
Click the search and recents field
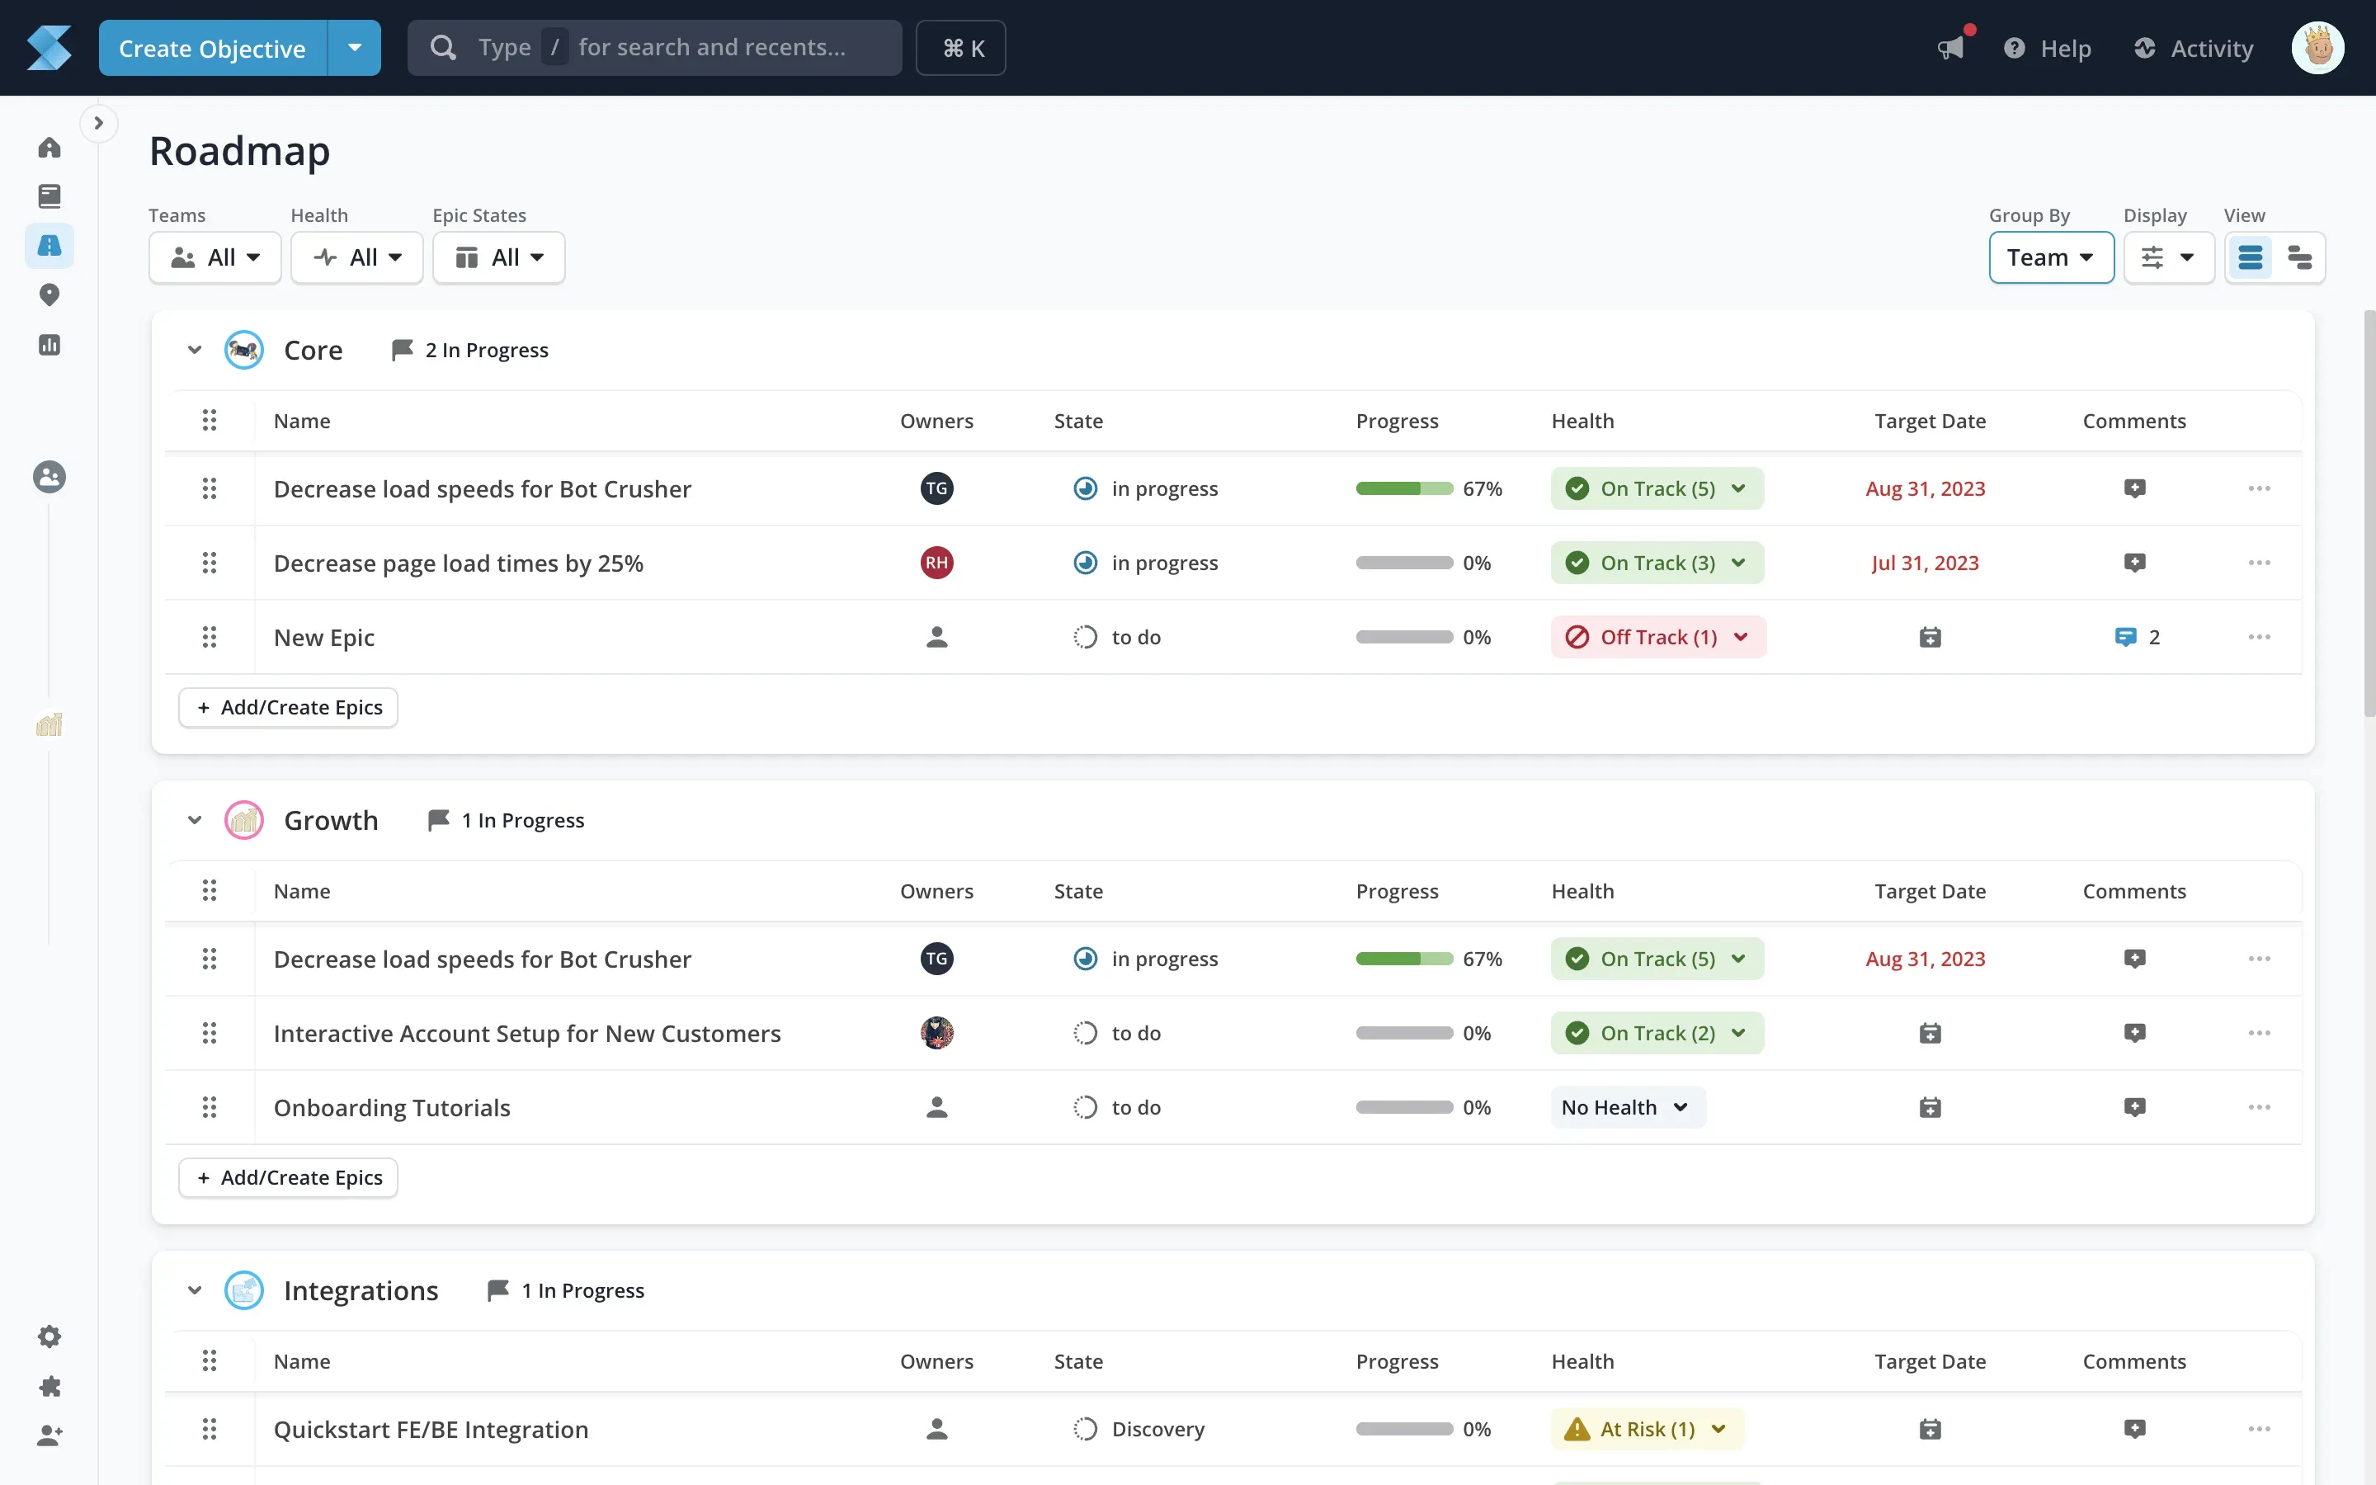(x=655, y=47)
